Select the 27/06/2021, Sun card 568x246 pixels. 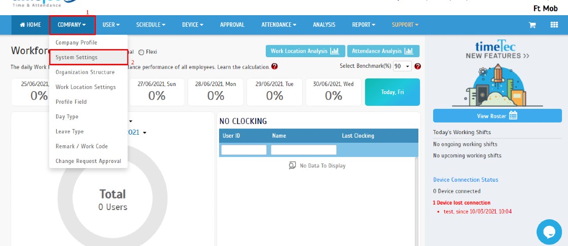tap(157, 92)
